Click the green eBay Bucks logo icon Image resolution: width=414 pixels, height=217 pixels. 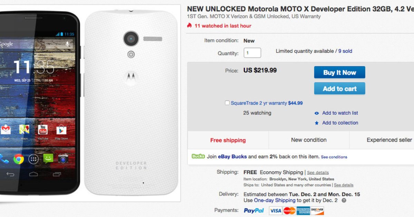[198, 157]
